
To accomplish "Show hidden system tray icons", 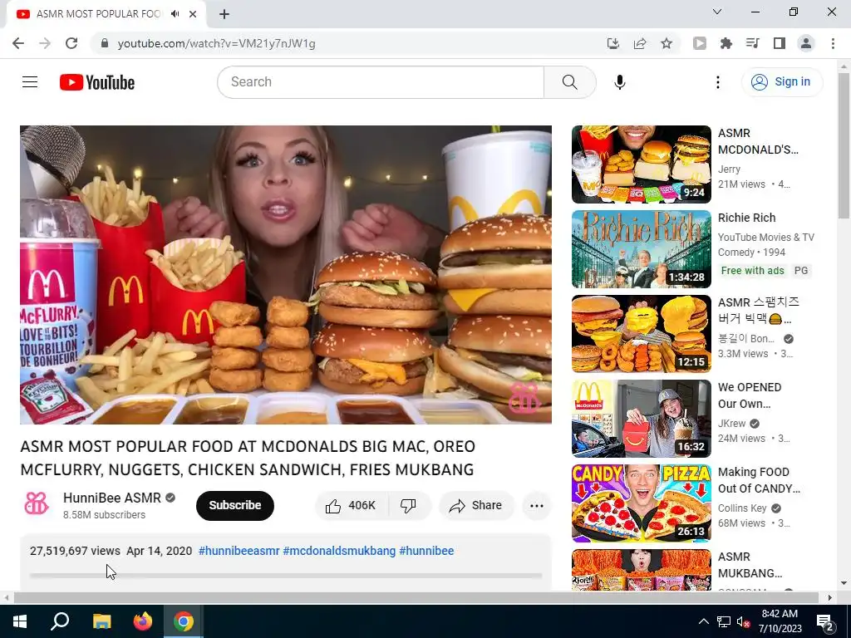I will [703, 621].
